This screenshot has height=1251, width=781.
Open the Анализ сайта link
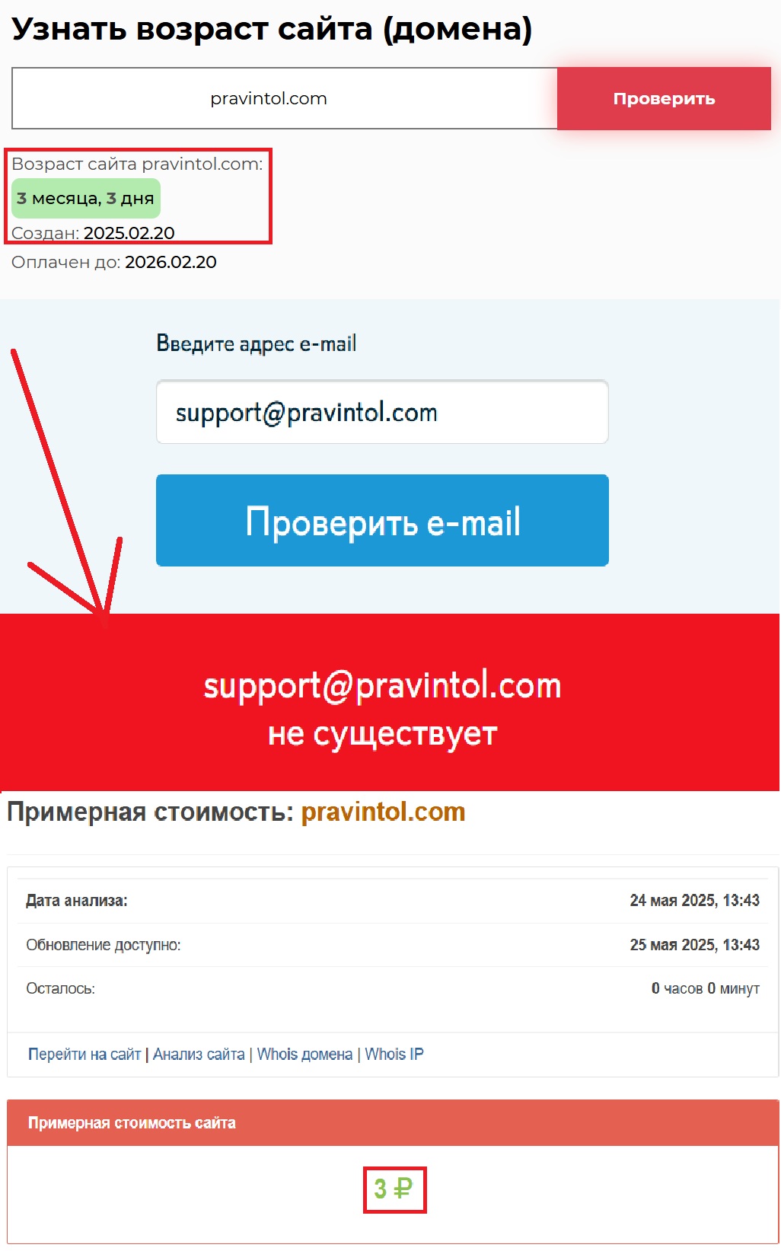(199, 1054)
